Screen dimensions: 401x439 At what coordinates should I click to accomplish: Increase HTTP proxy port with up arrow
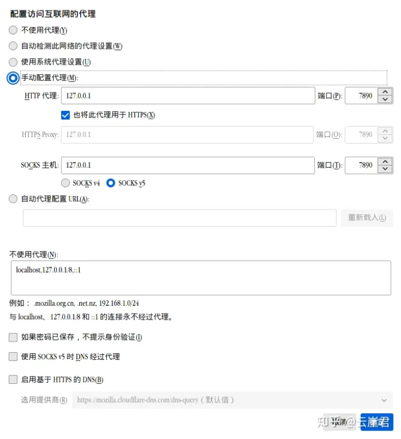(385, 91)
